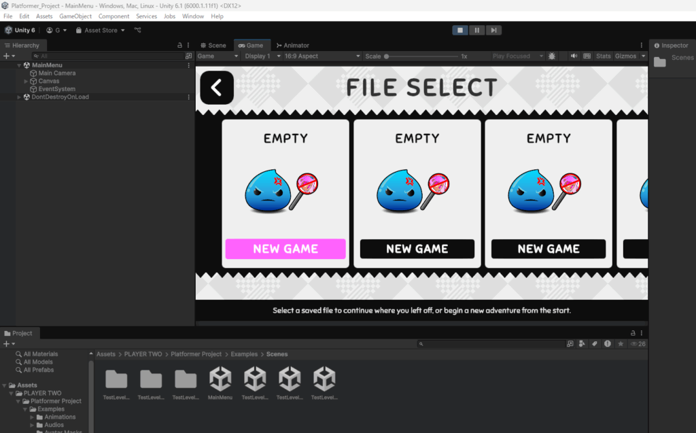The height and width of the screenshot is (433, 696).
Task: Adjust the Game view Scale slider
Action: [x=421, y=56]
